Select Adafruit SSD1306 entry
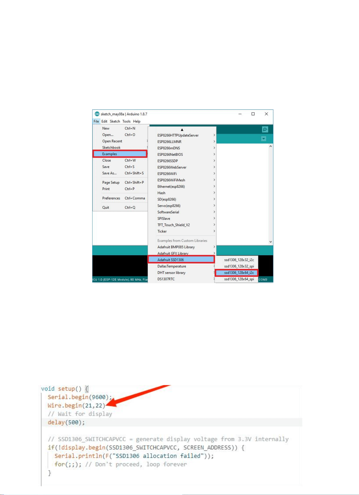The image size is (359, 495). (181, 260)
